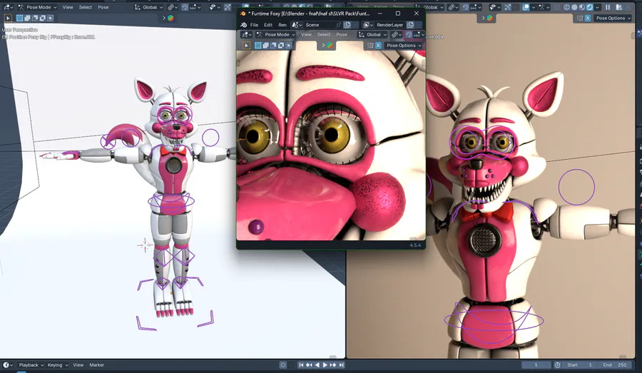Toggle snapping magnet in floating window
Viewport: 642px width, 373px height.
[409, 35]
